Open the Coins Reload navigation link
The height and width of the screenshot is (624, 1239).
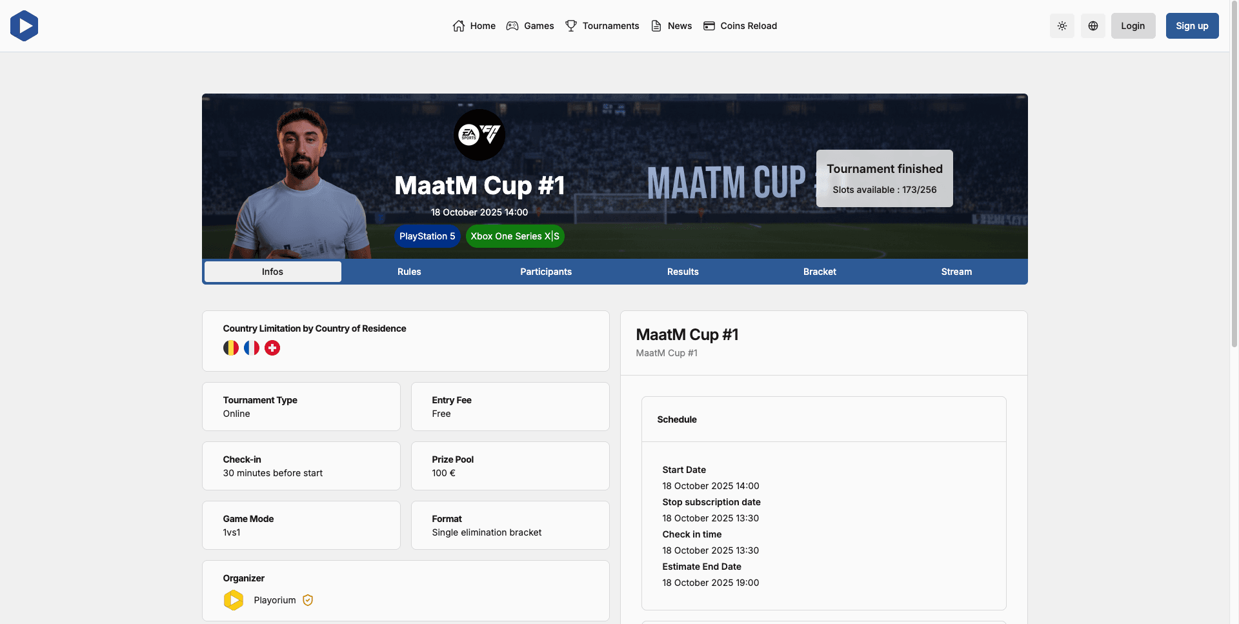[740, 26]
